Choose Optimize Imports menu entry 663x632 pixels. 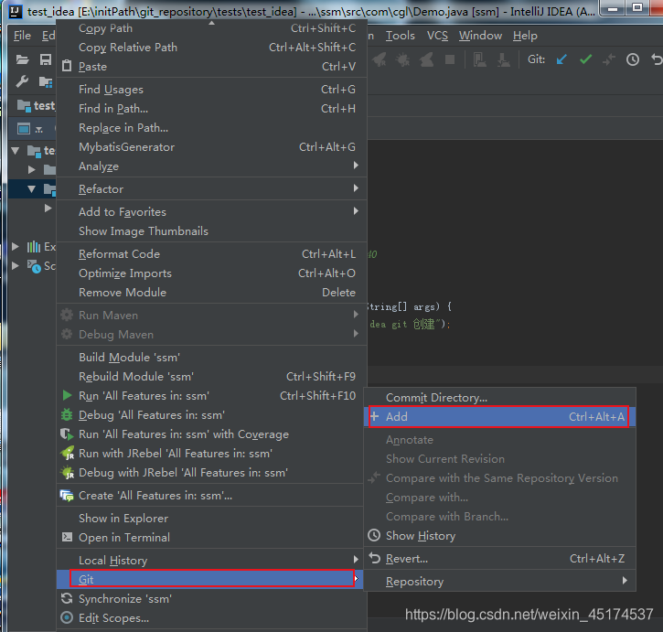click(211, 273)
